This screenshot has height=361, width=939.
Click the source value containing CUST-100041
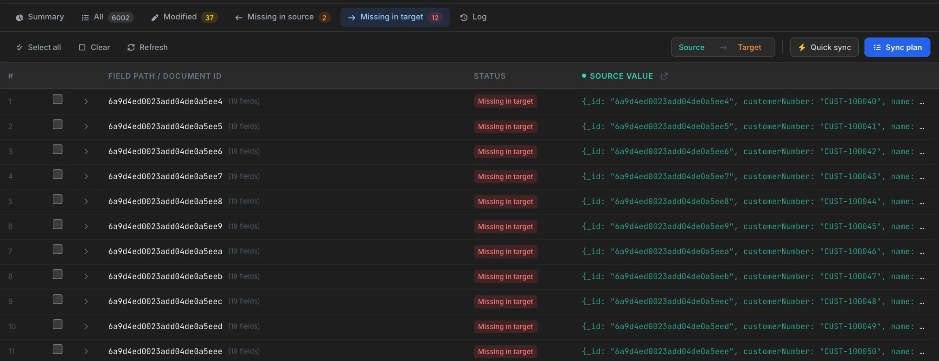[753, 126]
